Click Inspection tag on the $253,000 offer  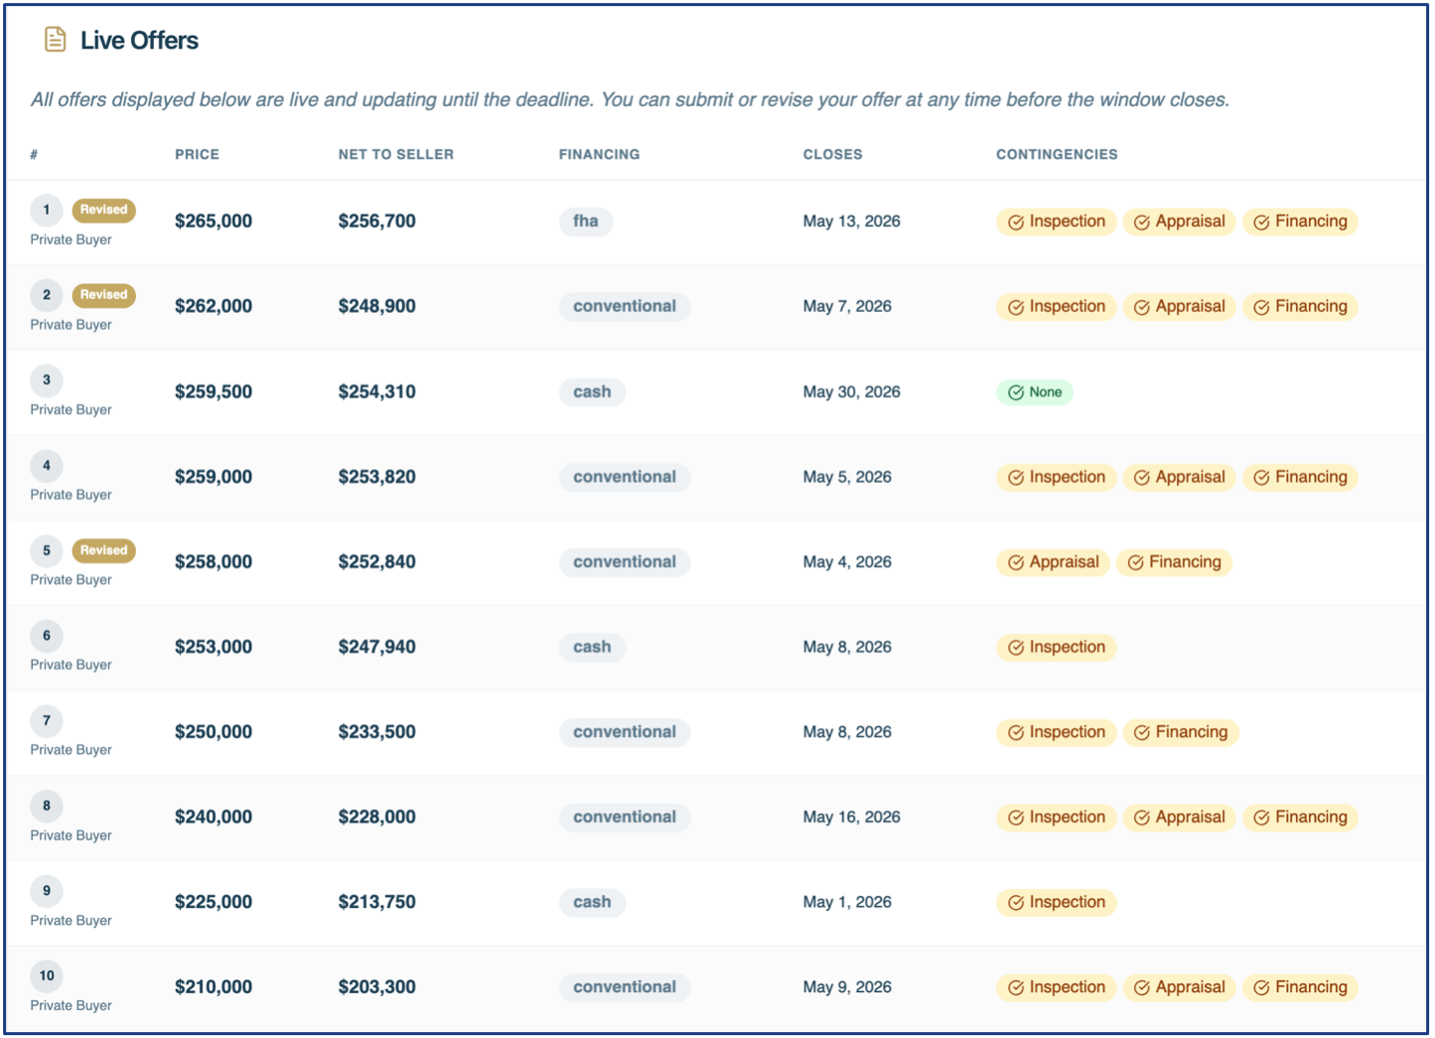tap(1057, 648)
